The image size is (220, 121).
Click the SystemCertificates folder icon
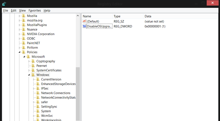(33, 70)
